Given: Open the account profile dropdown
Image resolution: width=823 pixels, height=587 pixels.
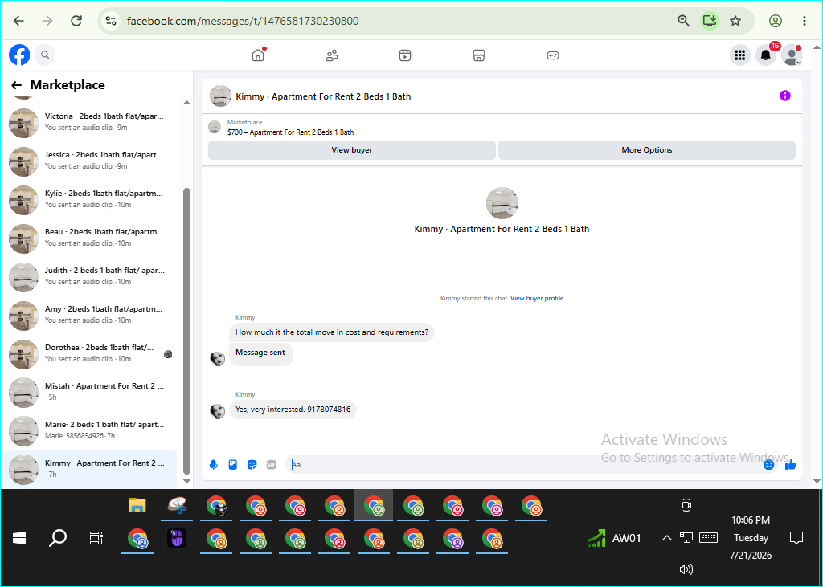Looking at the screenshot, I should 791,55.
